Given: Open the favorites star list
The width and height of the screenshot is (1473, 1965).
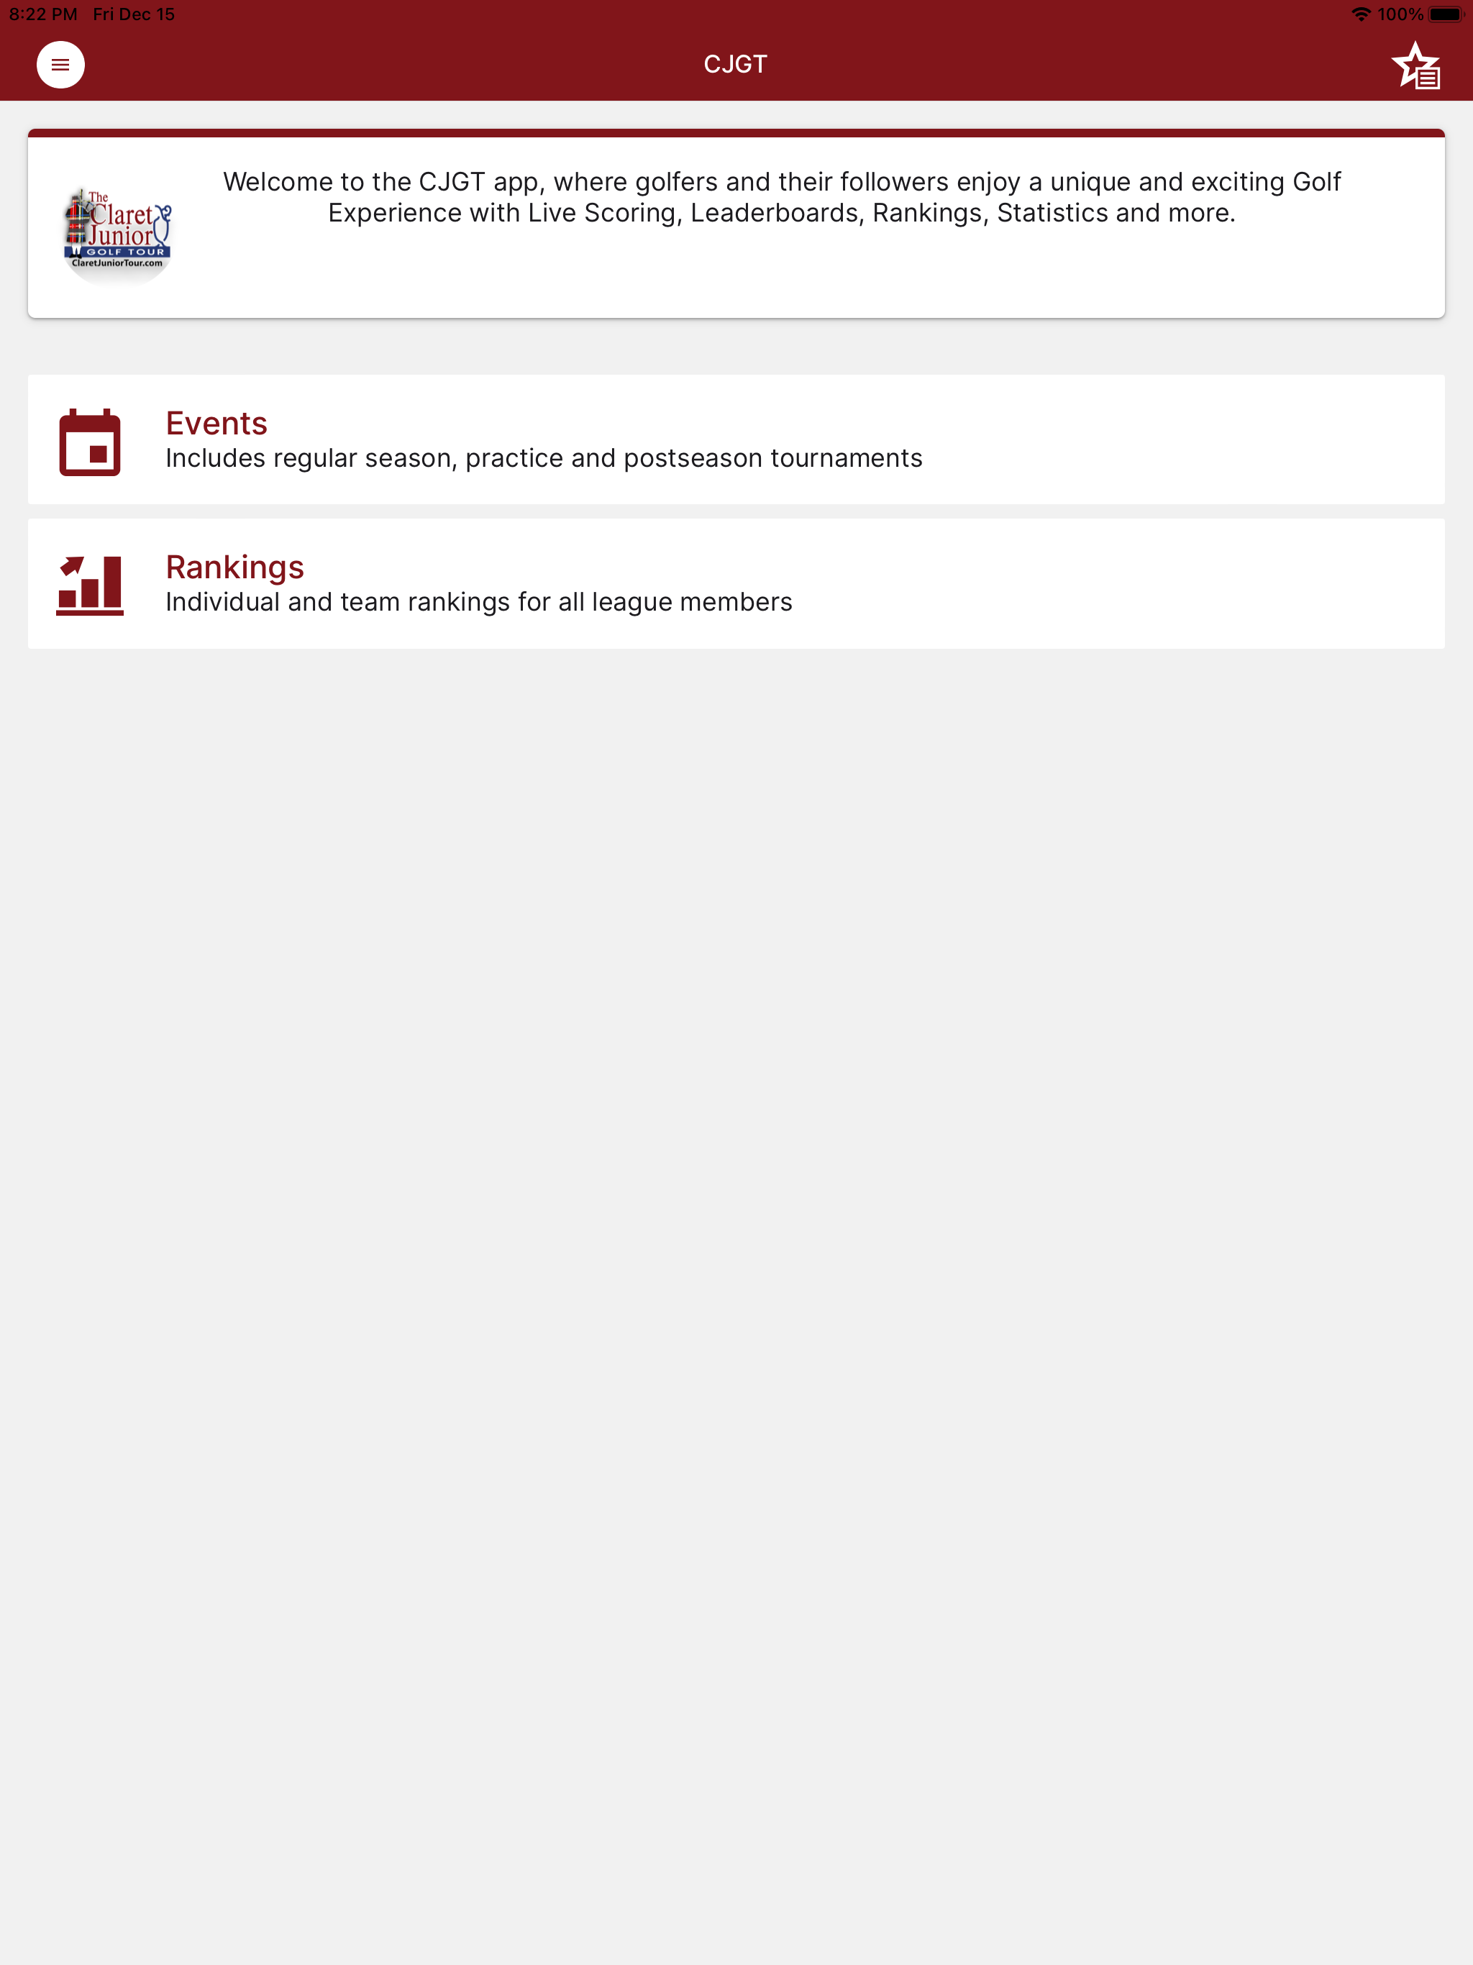Looking at the screenshot, I should (1416, 65).
